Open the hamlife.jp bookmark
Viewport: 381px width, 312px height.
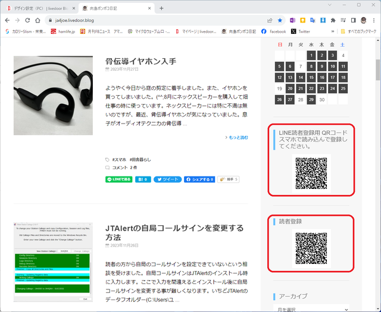63,31
